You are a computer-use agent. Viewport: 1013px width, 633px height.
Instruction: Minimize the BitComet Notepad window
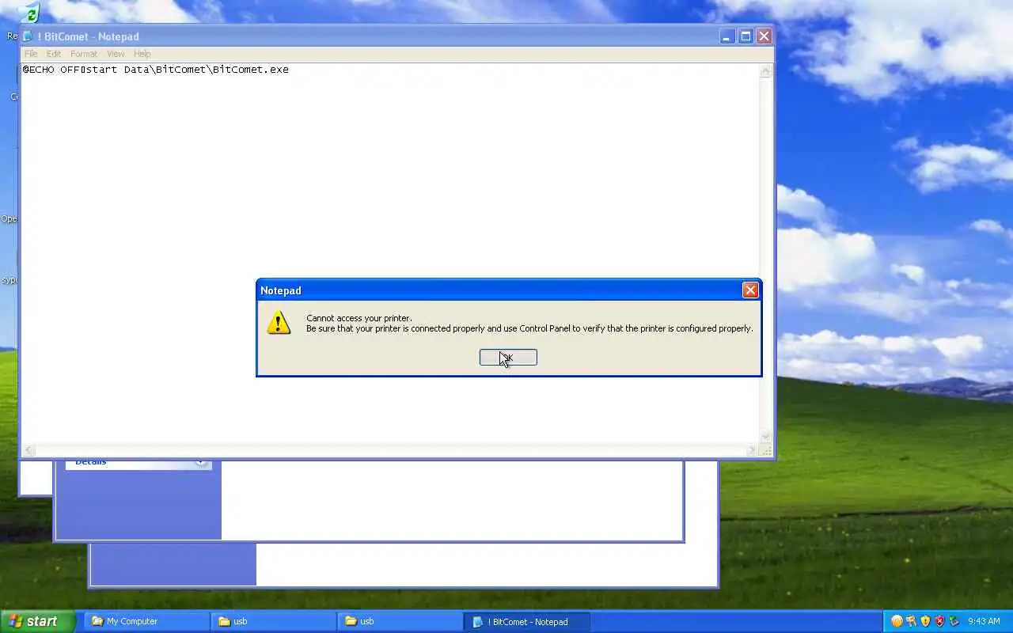pos(727,36)
